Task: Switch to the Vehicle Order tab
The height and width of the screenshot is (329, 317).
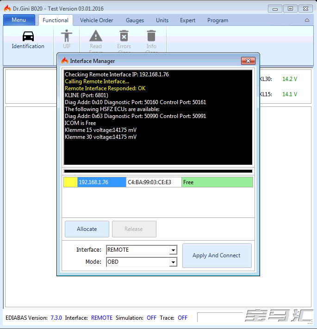Action: 96,20
